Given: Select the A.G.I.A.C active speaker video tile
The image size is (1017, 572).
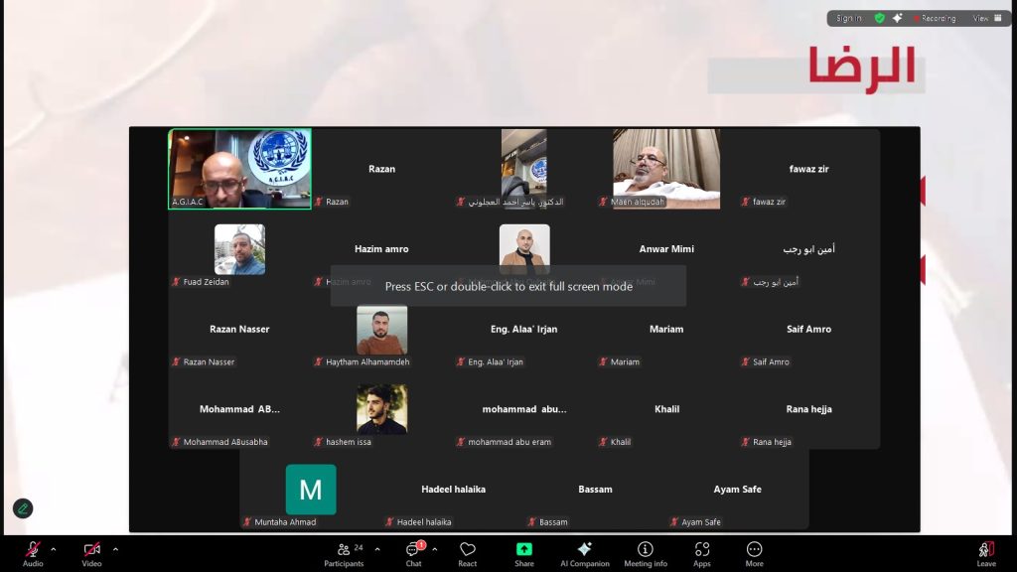Looking at the screenshot, I should point(239,168).
